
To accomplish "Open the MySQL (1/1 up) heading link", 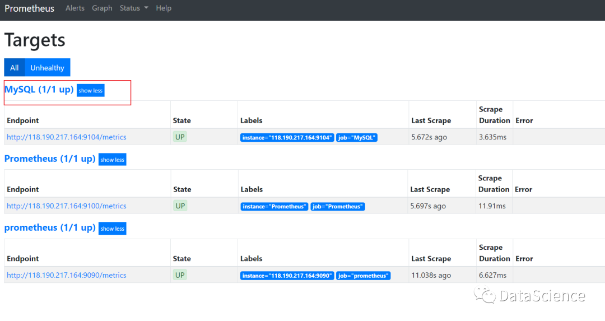I will [x=39, y=90].
